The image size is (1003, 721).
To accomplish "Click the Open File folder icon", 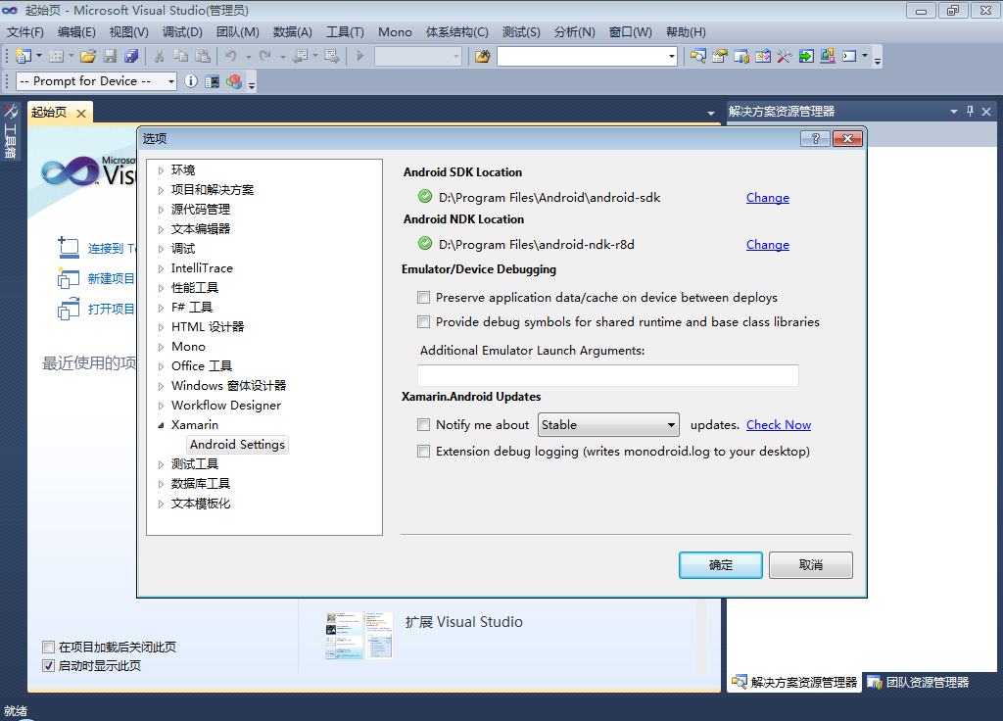I will [x=88, y=56].
